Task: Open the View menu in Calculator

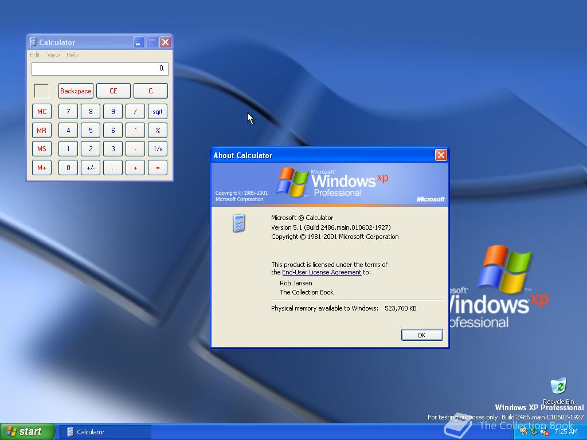Action: (53, 55)
